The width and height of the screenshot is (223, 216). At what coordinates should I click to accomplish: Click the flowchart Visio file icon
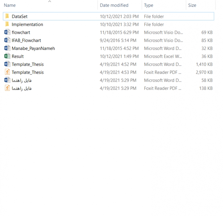pos(7,32)
